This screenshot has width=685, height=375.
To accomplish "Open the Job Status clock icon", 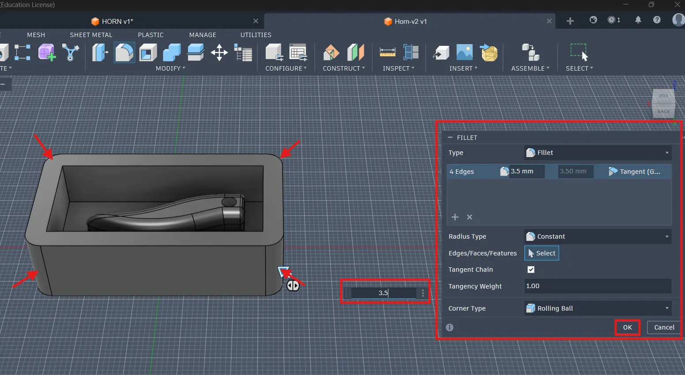I will [614, 20].
